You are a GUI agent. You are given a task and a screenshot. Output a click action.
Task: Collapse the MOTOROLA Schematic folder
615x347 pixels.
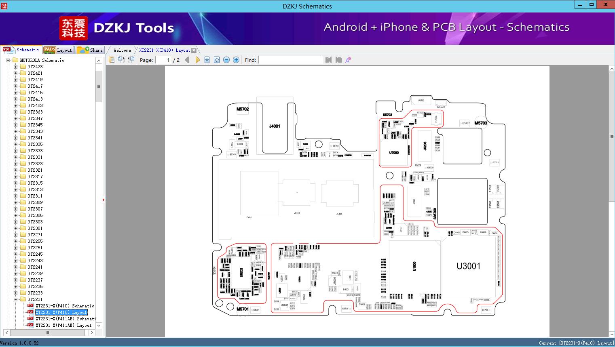coord(7,60)
